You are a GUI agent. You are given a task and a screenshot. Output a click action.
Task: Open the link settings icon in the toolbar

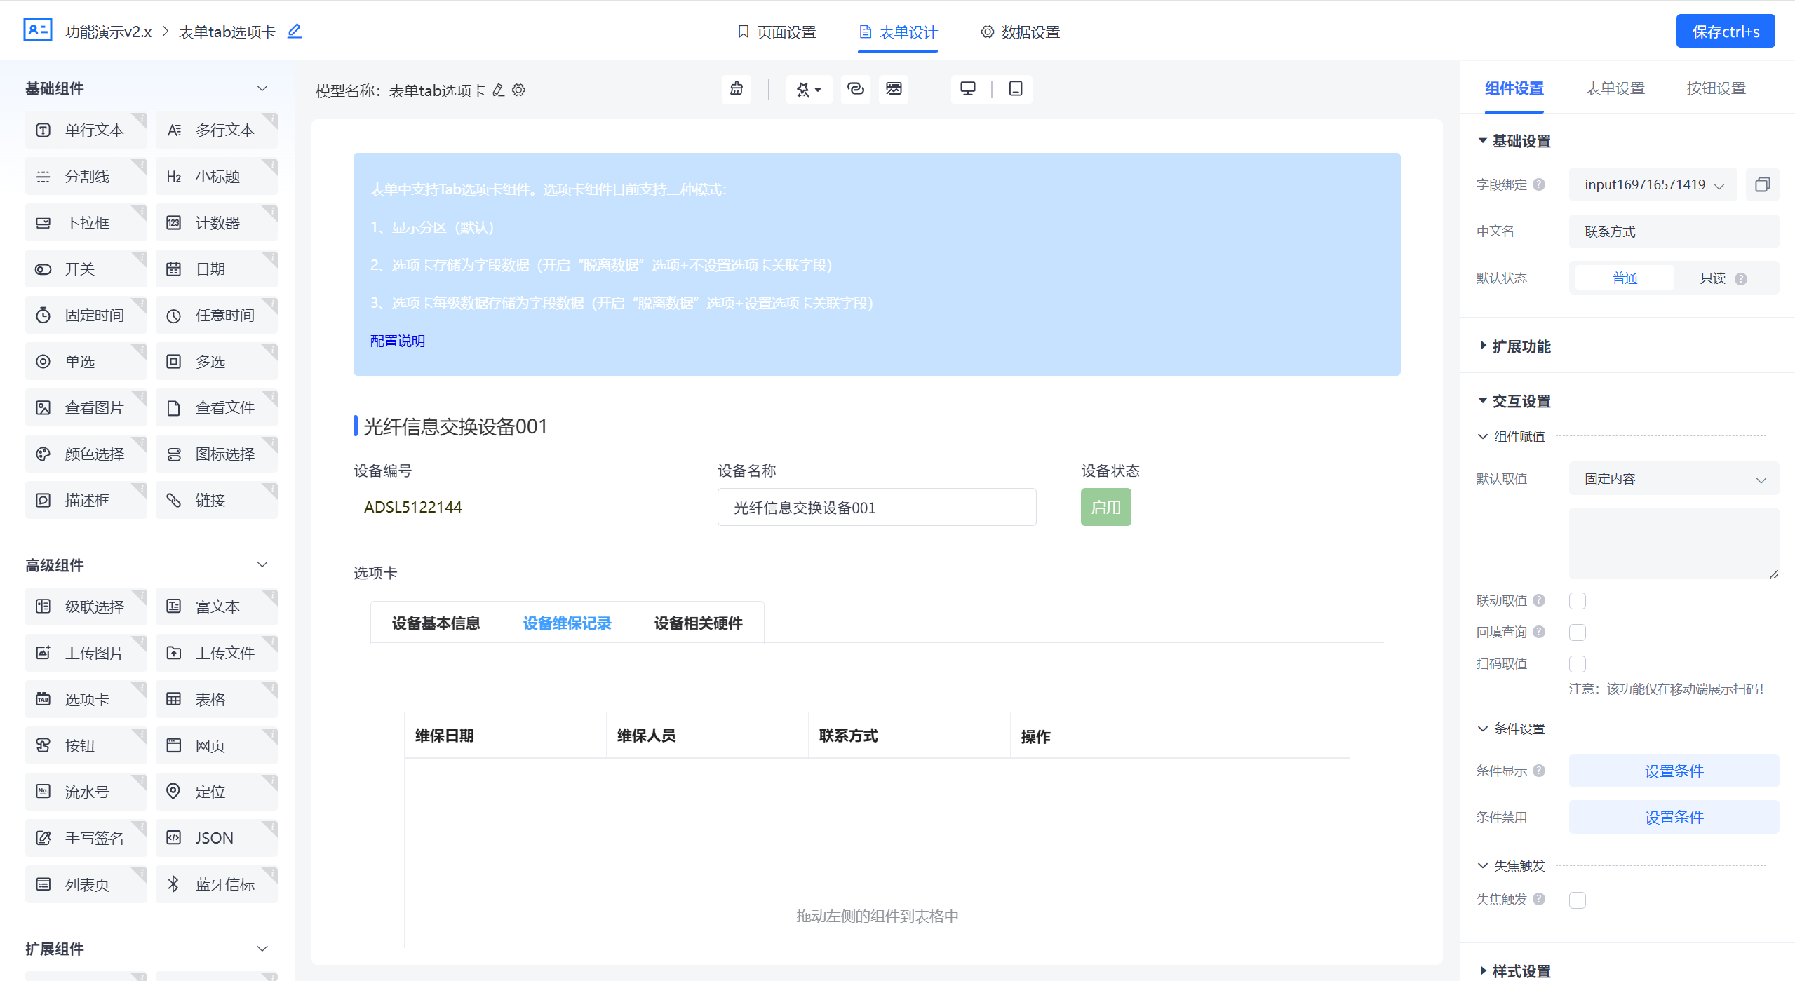pyautogui.click(x=855, y=90)
